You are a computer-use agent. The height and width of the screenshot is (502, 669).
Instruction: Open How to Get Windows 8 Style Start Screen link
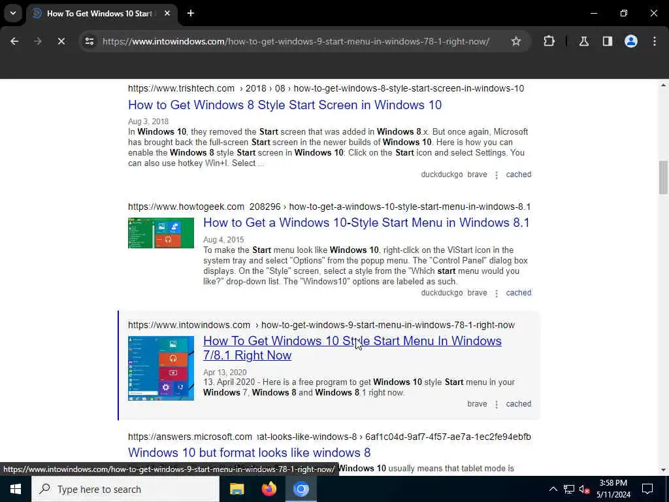(x=285, y=105)
